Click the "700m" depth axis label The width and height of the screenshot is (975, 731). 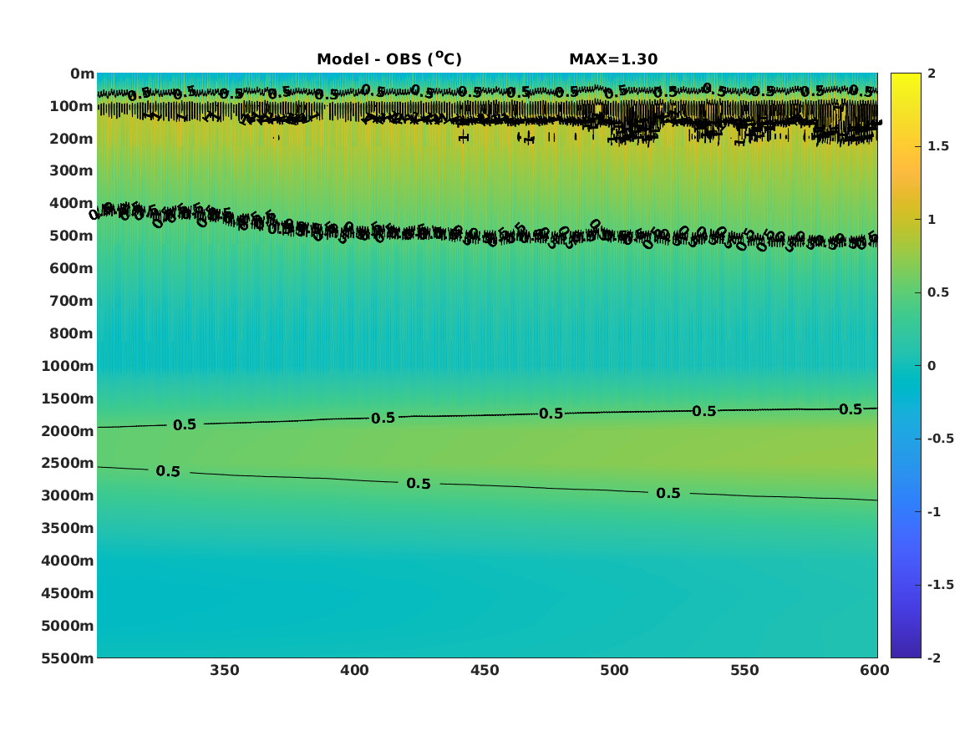tap(72, 301)
